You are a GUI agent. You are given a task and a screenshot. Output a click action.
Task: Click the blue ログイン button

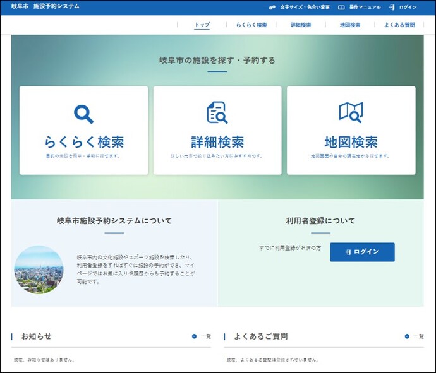(x=362, y=252)
